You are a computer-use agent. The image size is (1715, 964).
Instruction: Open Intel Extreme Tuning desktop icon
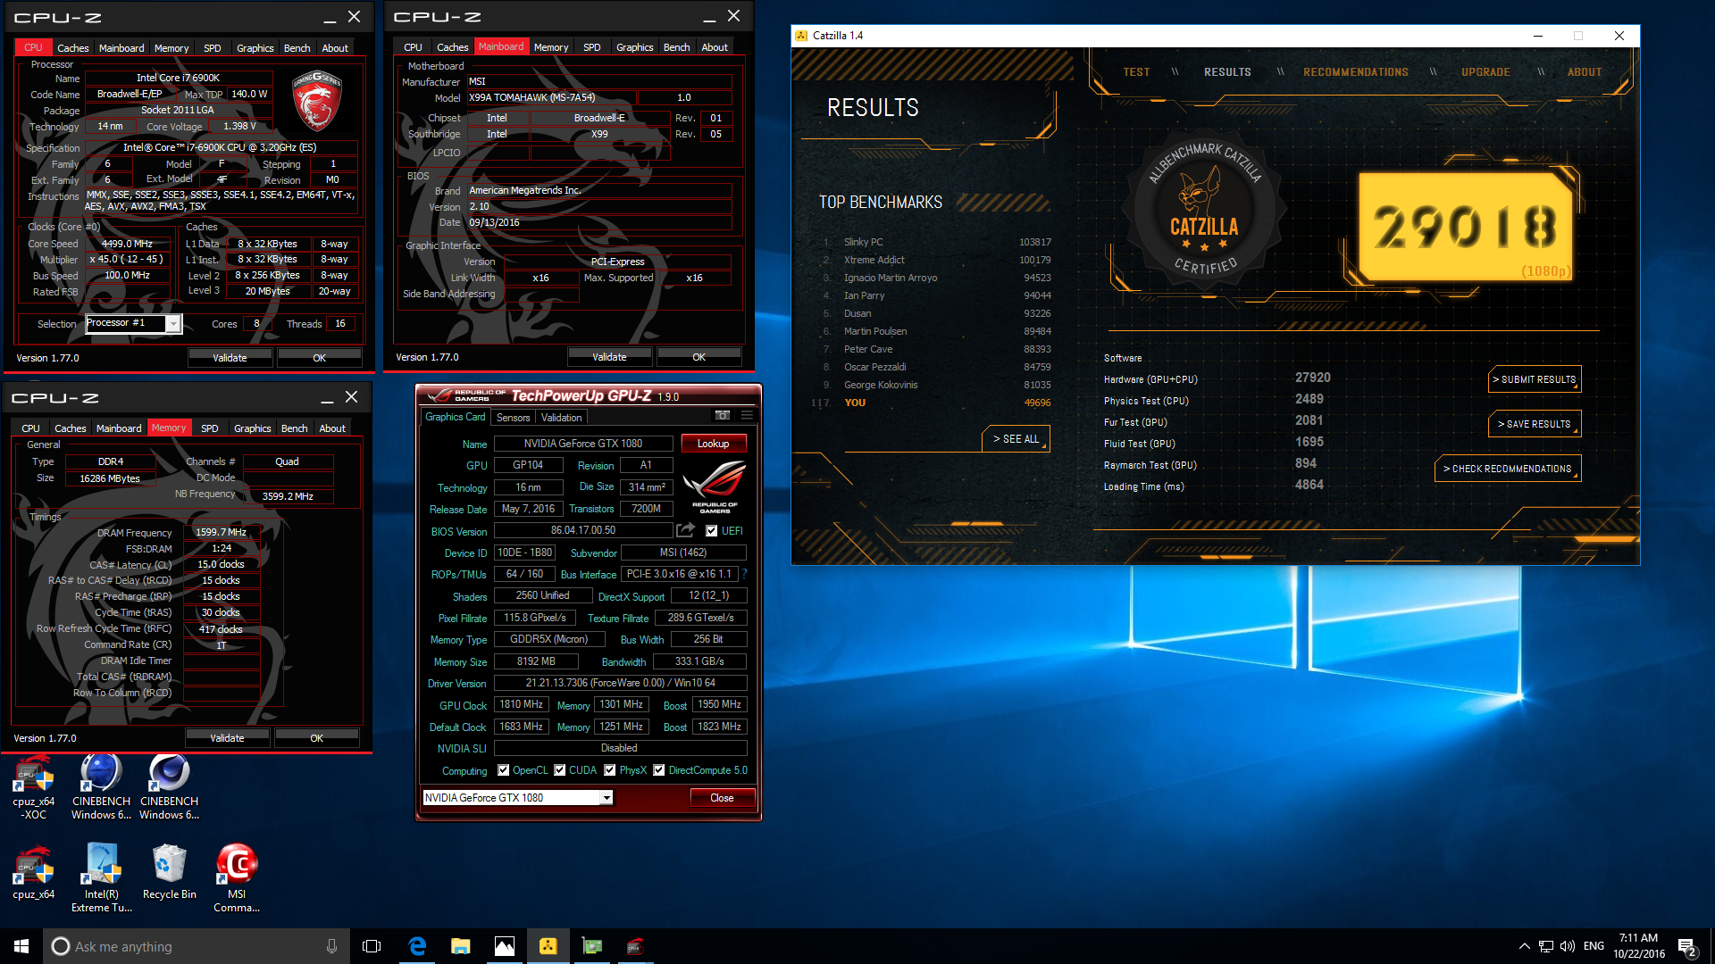point(102,878)
